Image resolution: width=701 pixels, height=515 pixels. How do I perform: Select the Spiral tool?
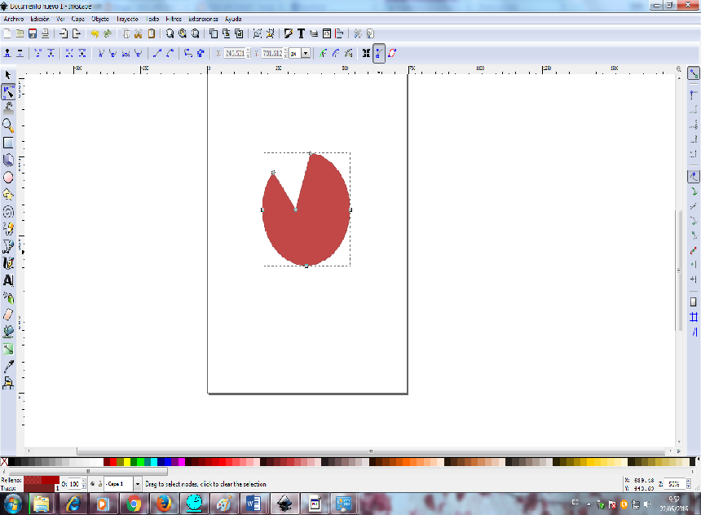(x=8, y=211)
